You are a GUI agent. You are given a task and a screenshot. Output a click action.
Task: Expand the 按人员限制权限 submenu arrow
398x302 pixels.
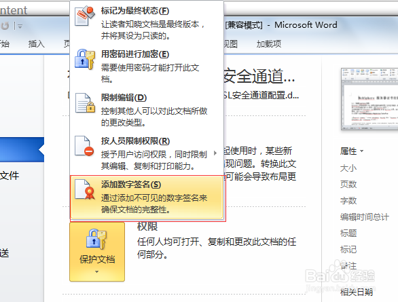click(x=215, y=153)
